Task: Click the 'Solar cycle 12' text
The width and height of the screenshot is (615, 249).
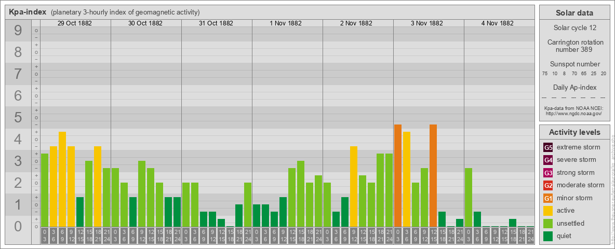Action: 574,28
